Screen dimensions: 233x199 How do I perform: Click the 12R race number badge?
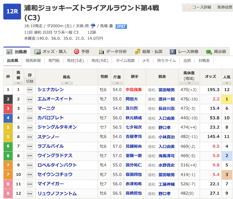(12, 11)
